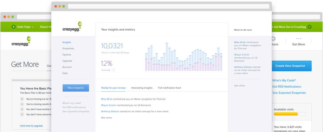323x132 pixels.
Task: Click Shaun Cronin in the review list
Action: [x=109, y=105]
